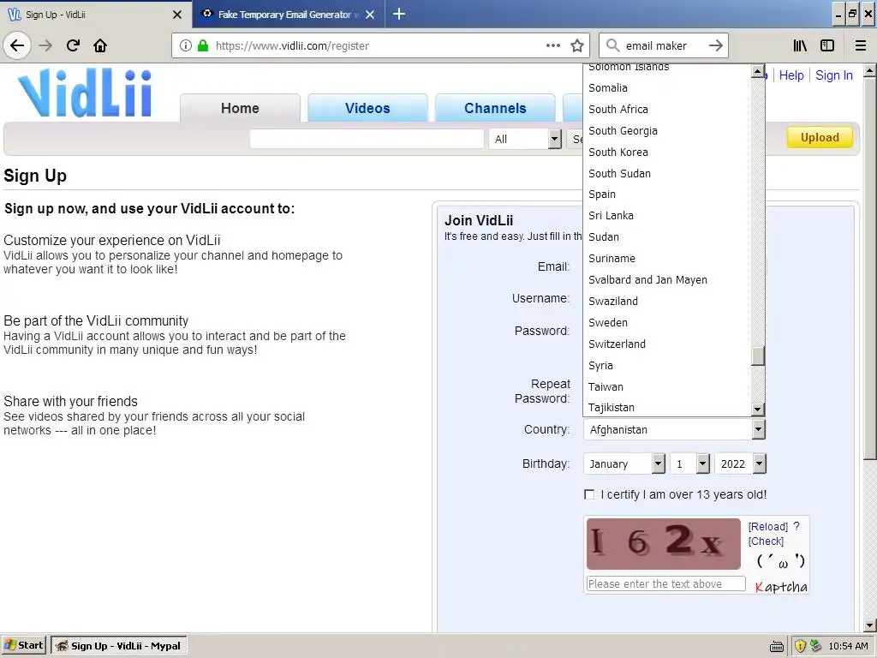The width and height of the screenshot is (877, 658).
Task: Select Swaziland in country list
Action: coord(666,301)
